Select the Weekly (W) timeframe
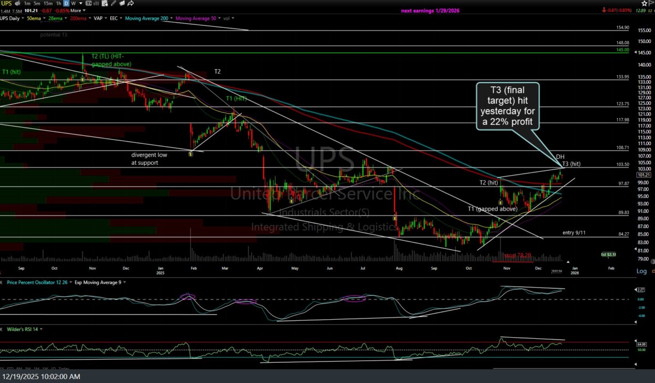The width and height of the screenshot is (655, 383). (x=73, y=3)
